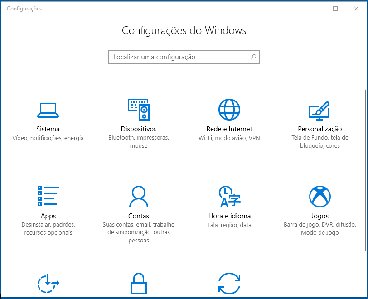
Task: Click the Rede e Internet label
Action: pyautogui.click(x=229, y=129)
